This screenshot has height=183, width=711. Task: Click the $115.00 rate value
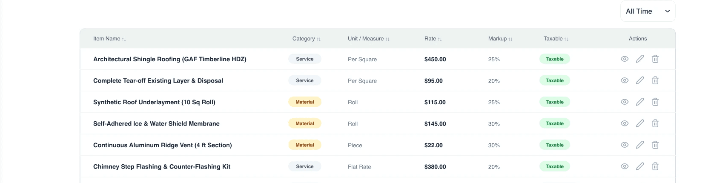tap(435, 102)
